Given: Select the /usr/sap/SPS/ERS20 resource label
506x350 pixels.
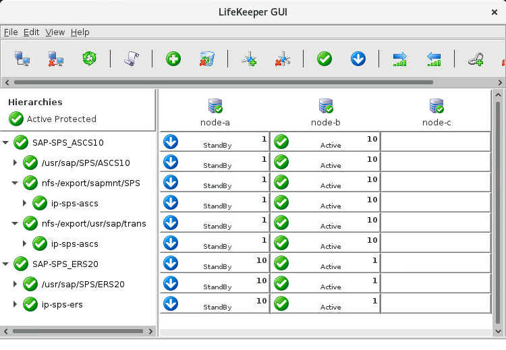Looking at the screenshot, I should (x=83, y=284).
